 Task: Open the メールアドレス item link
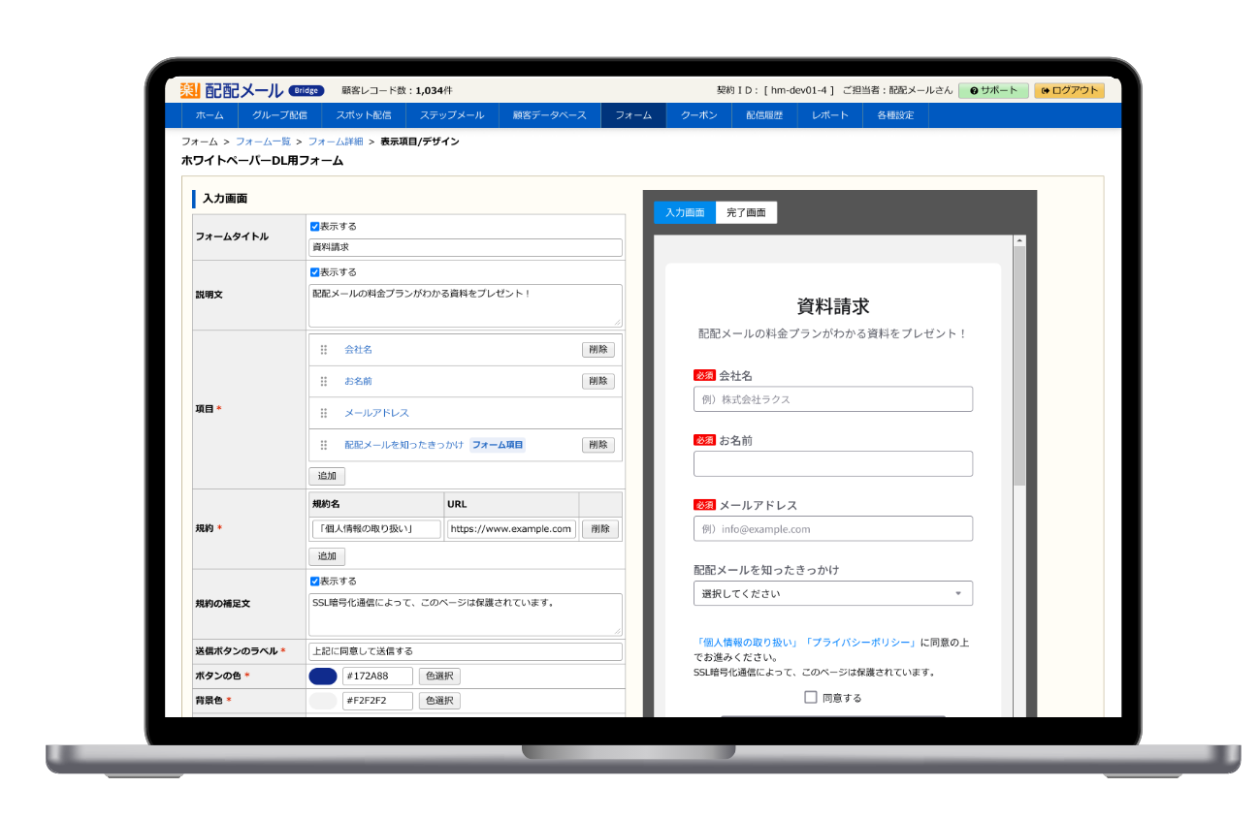tap(376, 413)
